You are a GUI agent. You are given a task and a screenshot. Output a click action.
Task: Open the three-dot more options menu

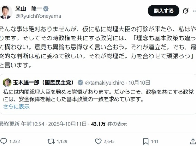point(194,11)
